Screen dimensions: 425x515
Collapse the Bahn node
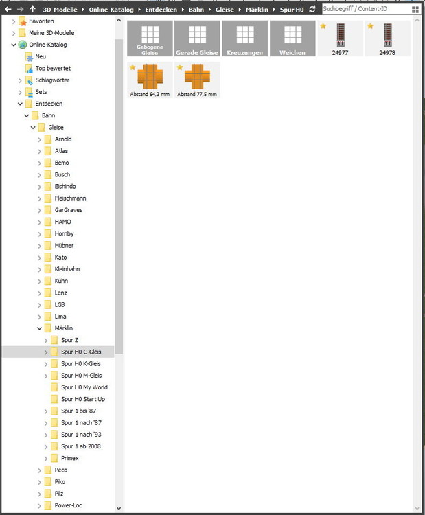click(27, 115)
